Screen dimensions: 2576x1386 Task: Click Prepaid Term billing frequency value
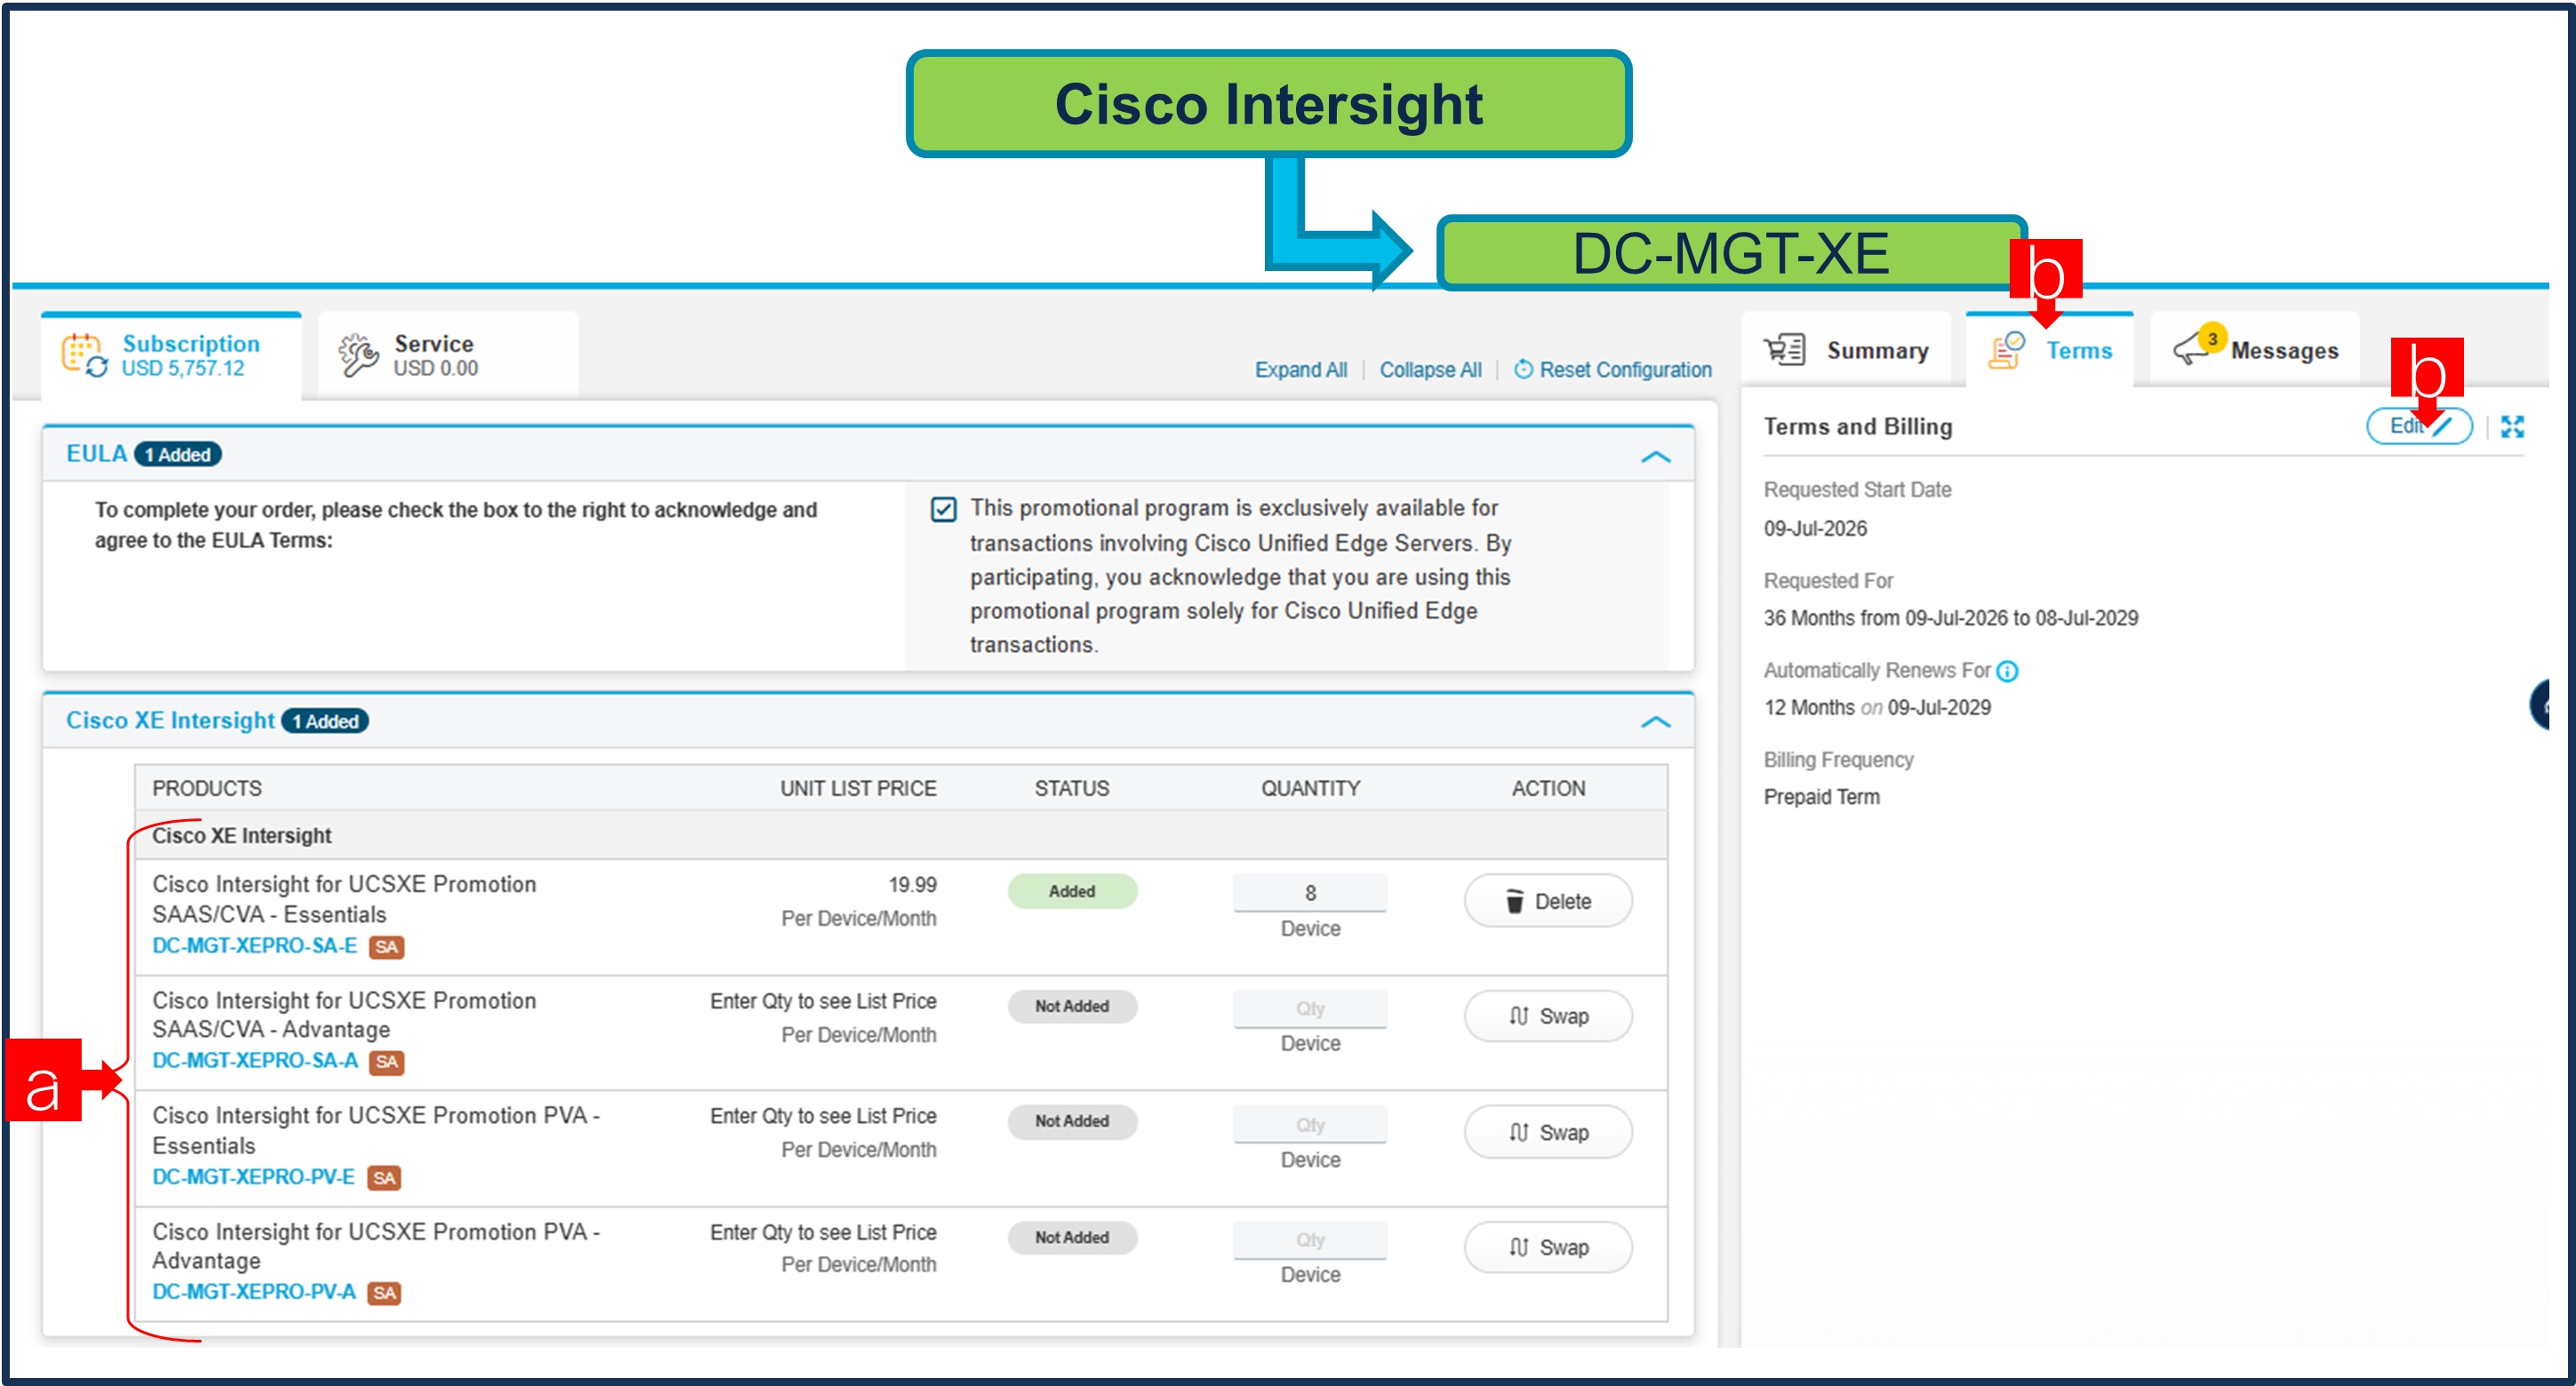[1821, 798]
